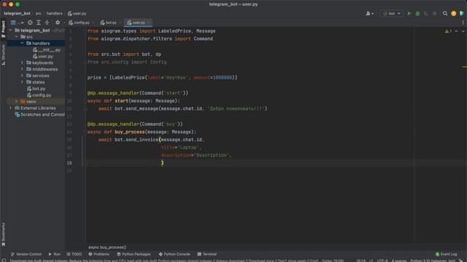Image resolution: width=467 pixels, height=262 pixels.
Task: Click async buy_process() editor breadcrumb
Action: point(107,247)
